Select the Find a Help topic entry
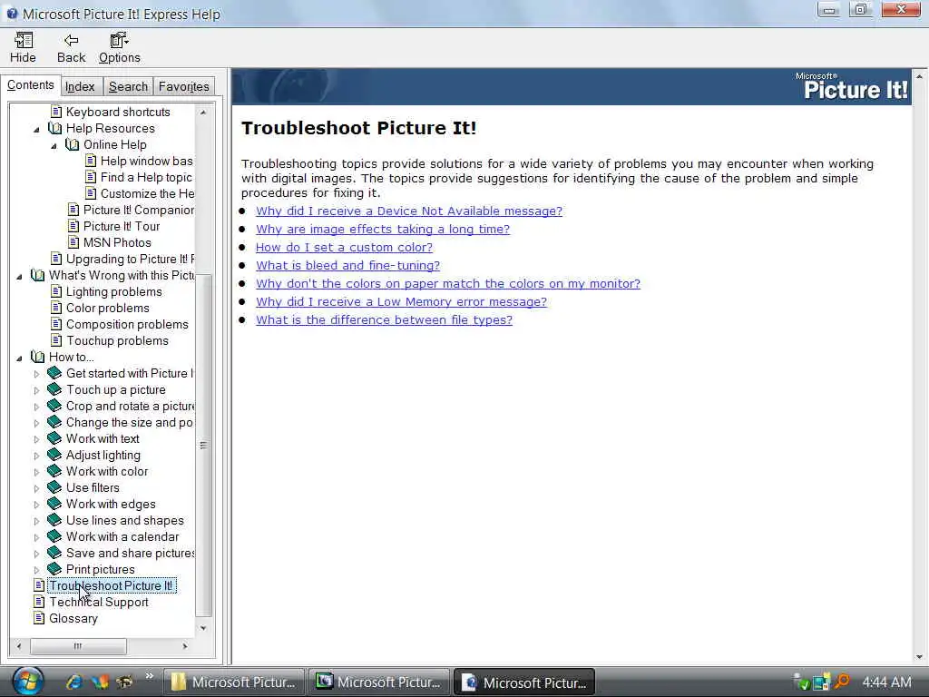Screen dimensions: 929x697 pos(146,177)
